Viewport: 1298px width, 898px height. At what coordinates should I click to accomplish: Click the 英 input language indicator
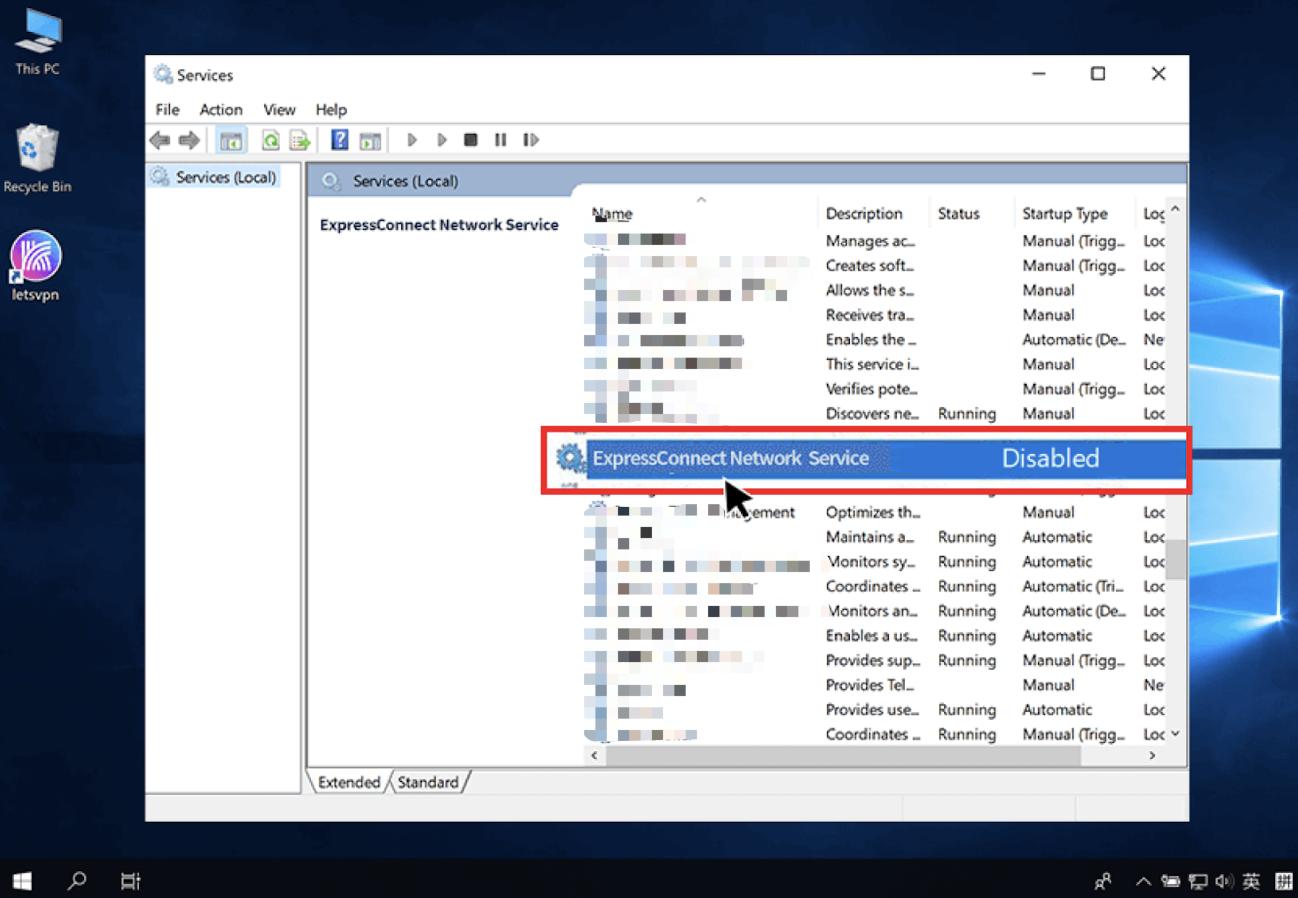(x=1251, y=881)
